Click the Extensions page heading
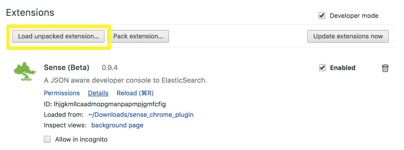 [30, 12]
